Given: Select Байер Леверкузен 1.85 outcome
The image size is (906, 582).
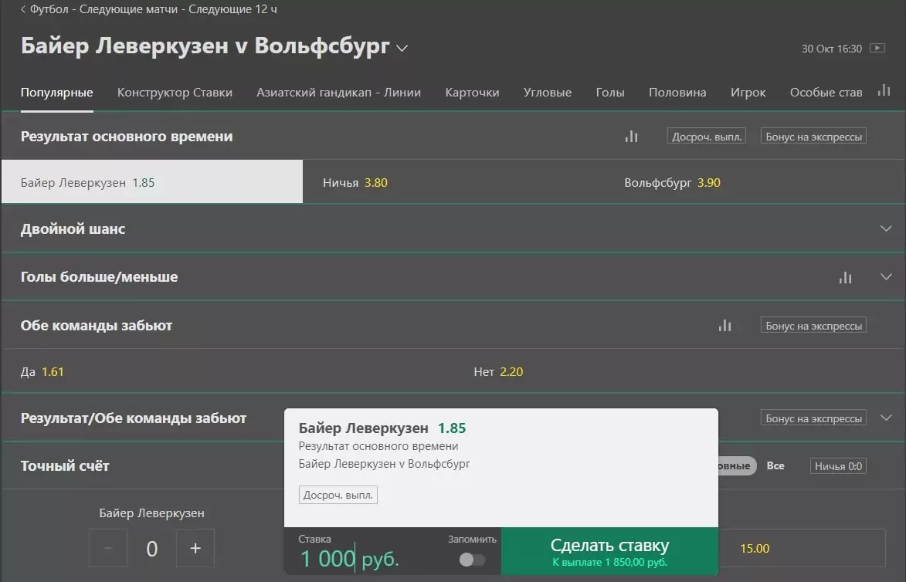Looking at the screenshot, I should (152, 182).
